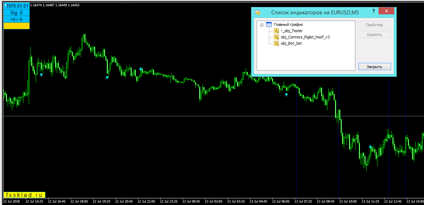The image size is (424, 205).
Task: Click the yellow box under +0 / -0
Action: (x=16, y=26)
